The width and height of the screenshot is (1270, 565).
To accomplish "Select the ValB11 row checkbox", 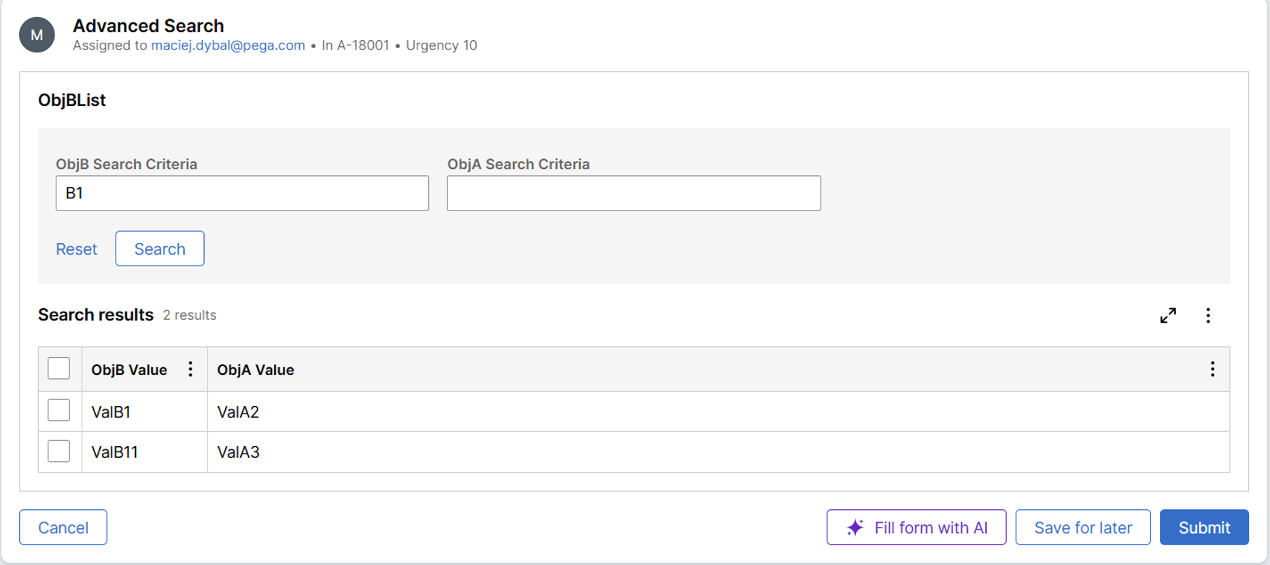I will [59, 451].
